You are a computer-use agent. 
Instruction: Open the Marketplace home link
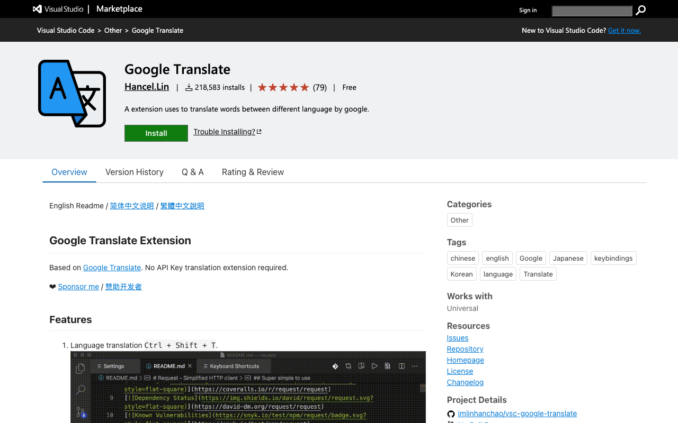(x=119, y=9)
